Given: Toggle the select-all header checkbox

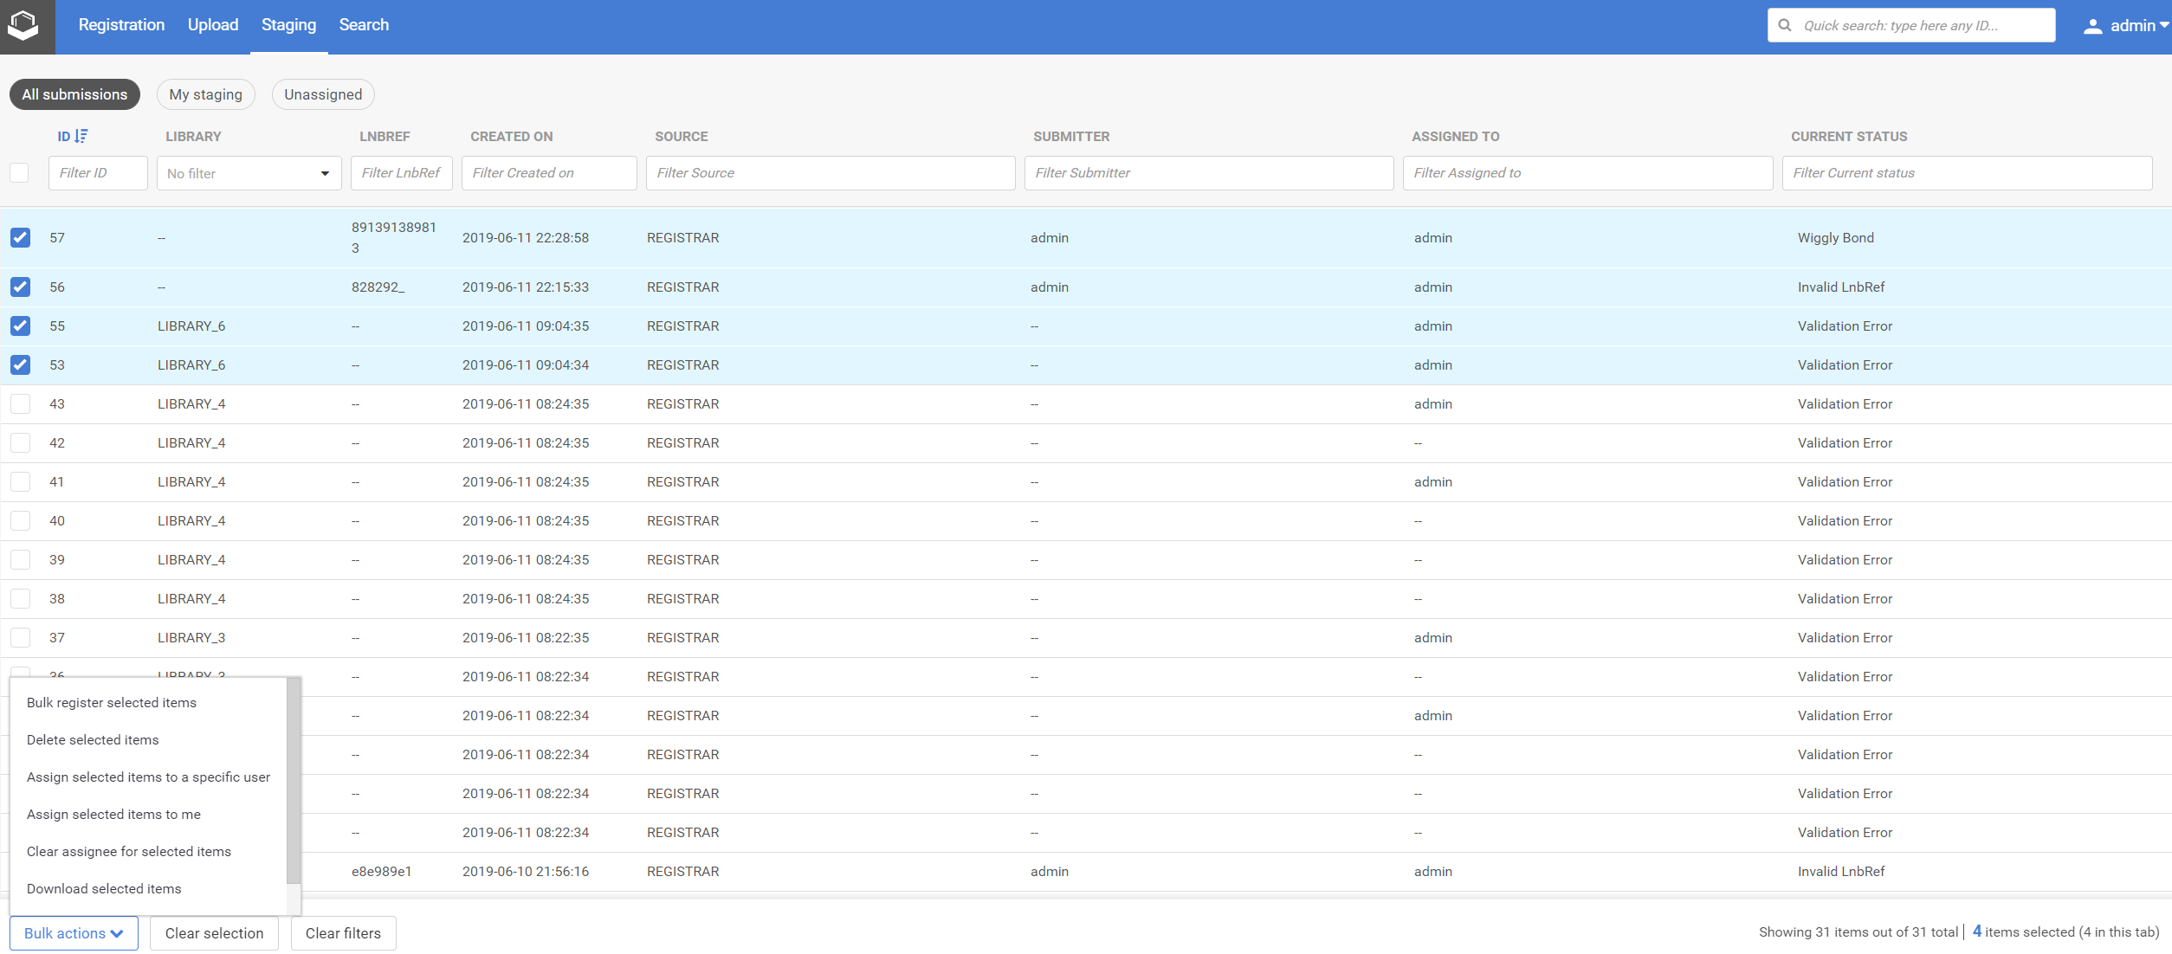Looking at the screenshot, I should pos(19,172).
